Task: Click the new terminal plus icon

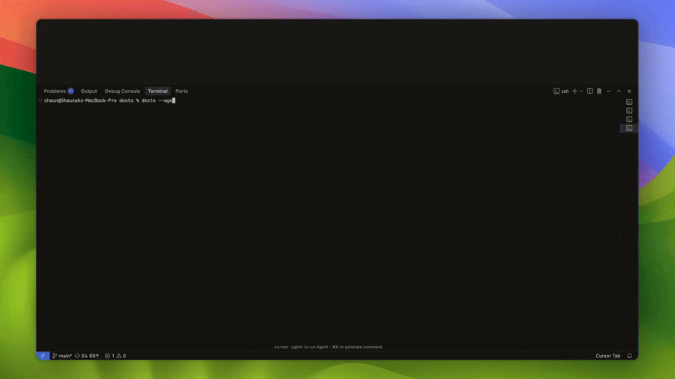Action: click(x=574, y=91)
